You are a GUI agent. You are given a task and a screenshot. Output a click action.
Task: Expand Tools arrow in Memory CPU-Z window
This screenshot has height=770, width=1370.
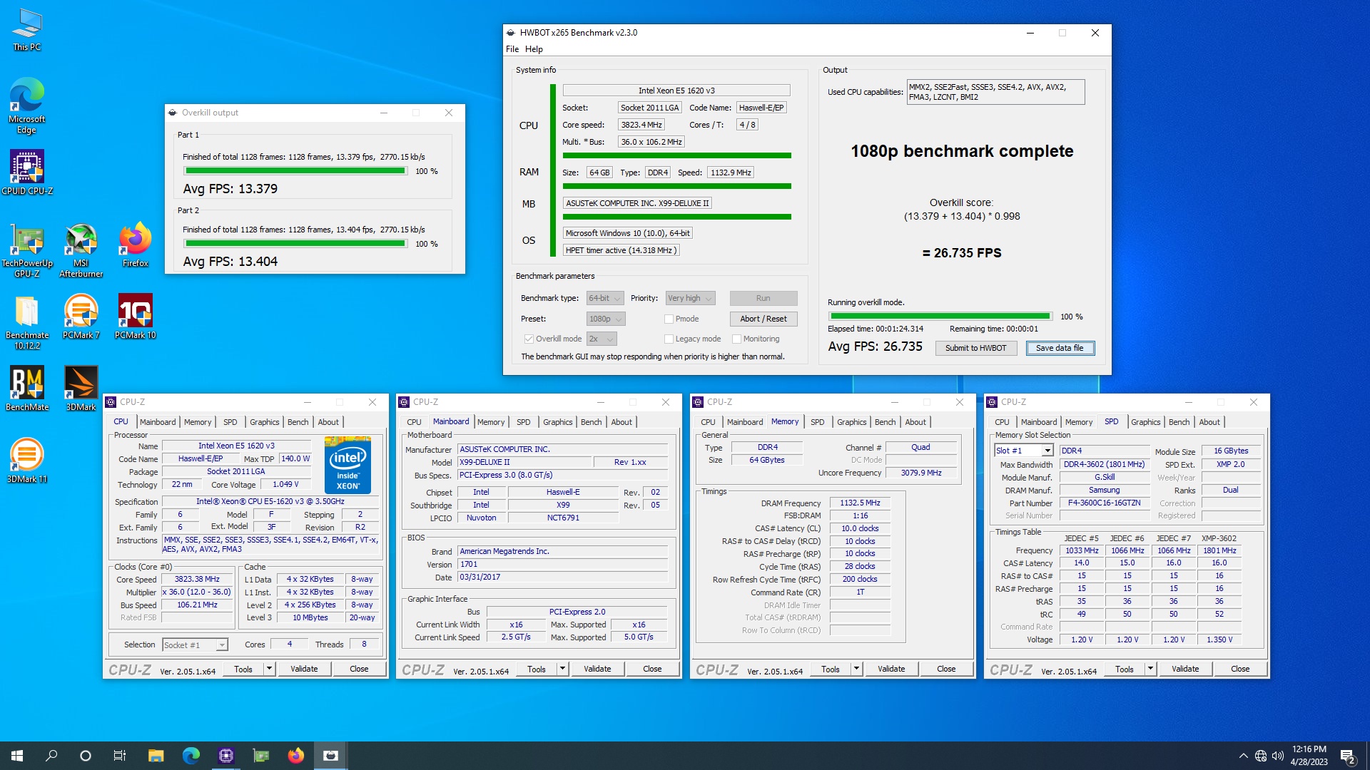(856, 669)
